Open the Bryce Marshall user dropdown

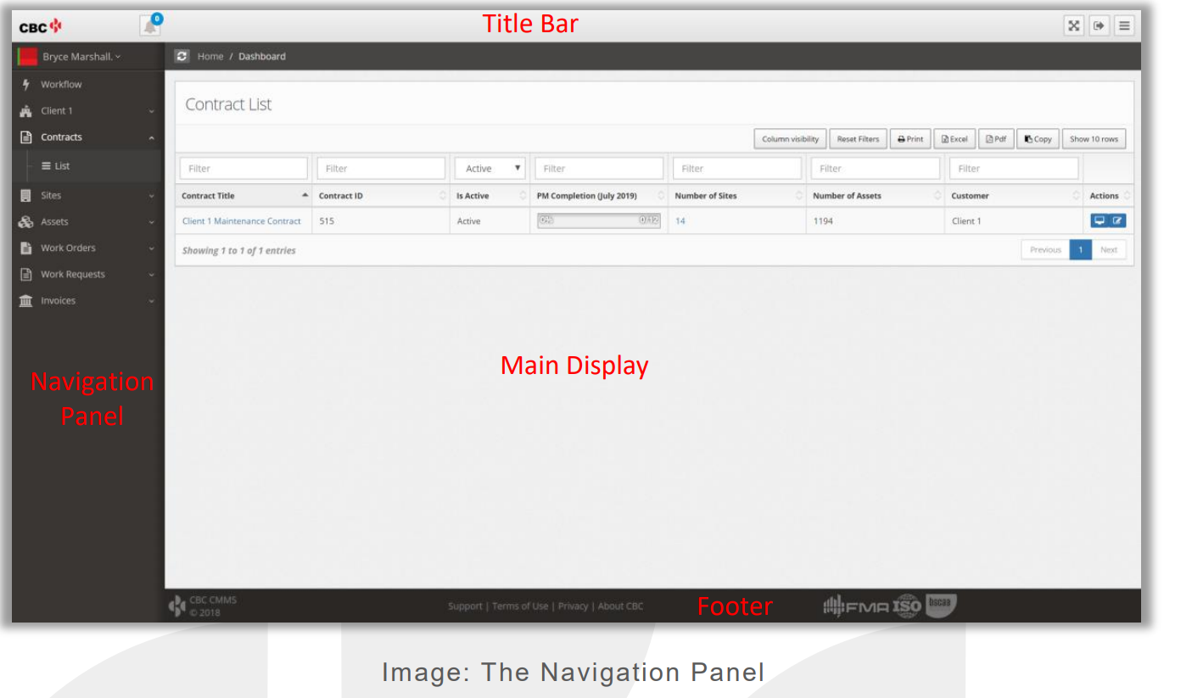point(81,57)
